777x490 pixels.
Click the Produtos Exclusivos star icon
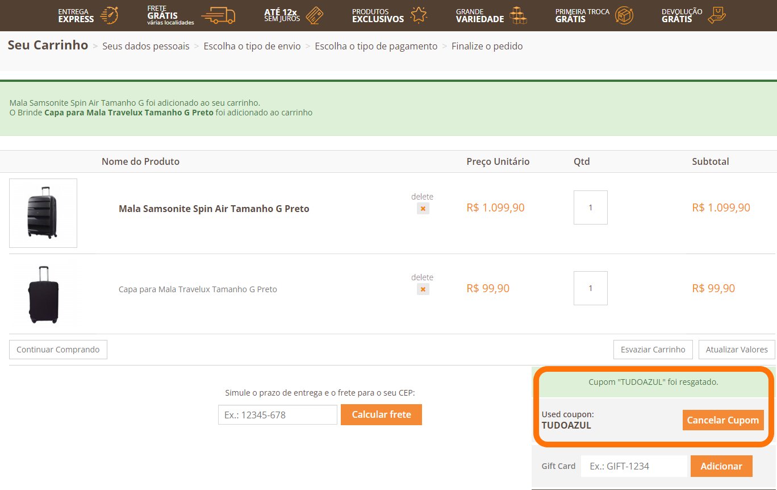[x=419, y=15]
